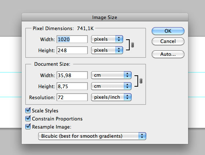Open the document height cm dropdown

[x=111, y=86]
